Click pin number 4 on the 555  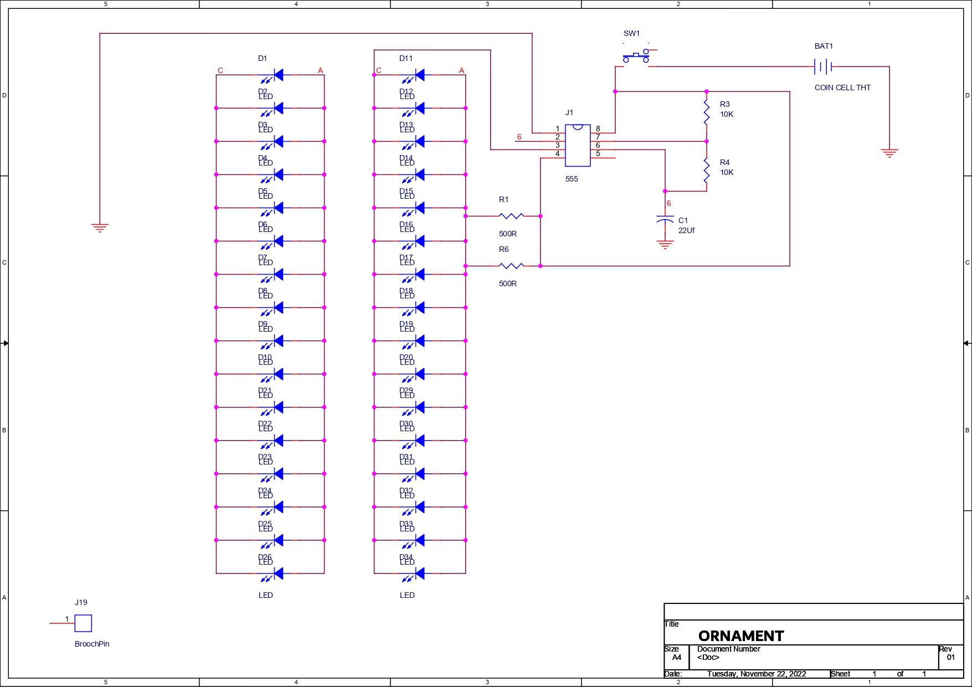tap(557, 153)
